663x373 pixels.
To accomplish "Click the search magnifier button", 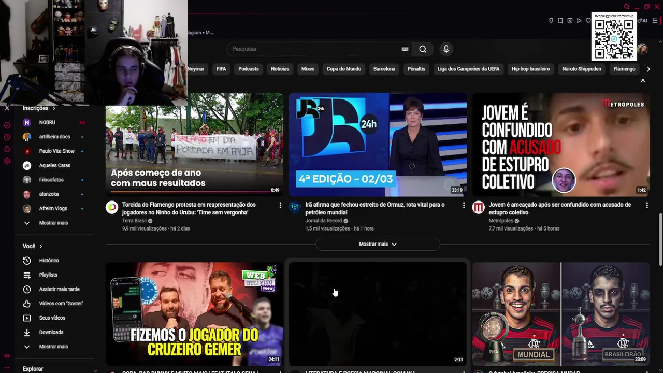I will tap(423, 49).
